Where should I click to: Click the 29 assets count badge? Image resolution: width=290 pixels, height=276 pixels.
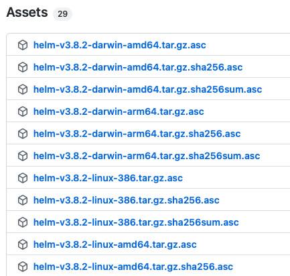point(62,14)
